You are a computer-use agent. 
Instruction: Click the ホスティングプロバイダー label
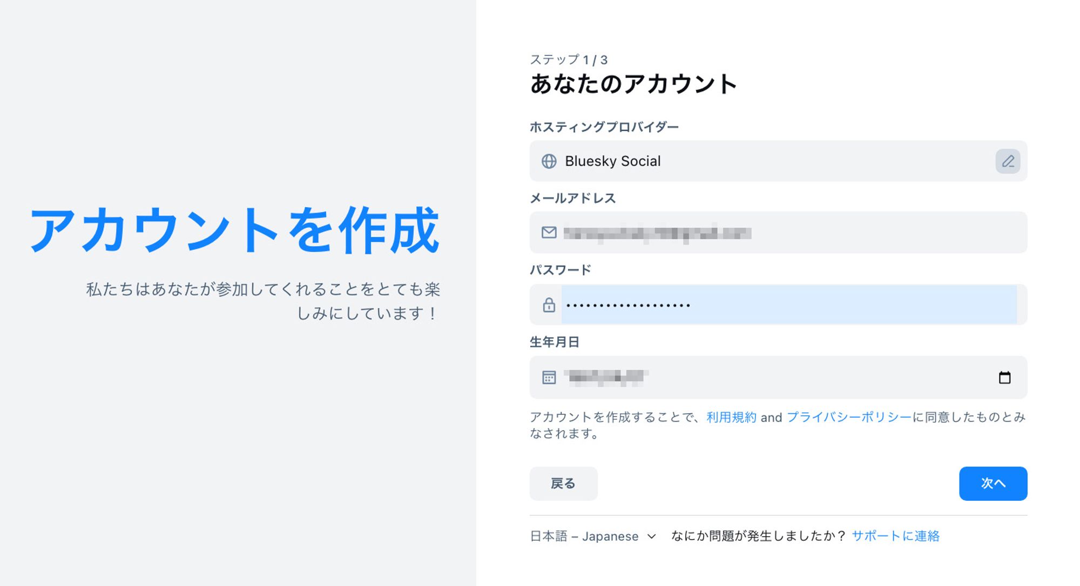[x=604, y=127]
